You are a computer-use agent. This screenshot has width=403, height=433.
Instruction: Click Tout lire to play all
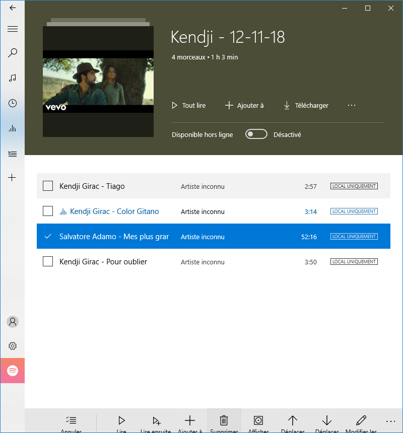click(x=189, y=106)
